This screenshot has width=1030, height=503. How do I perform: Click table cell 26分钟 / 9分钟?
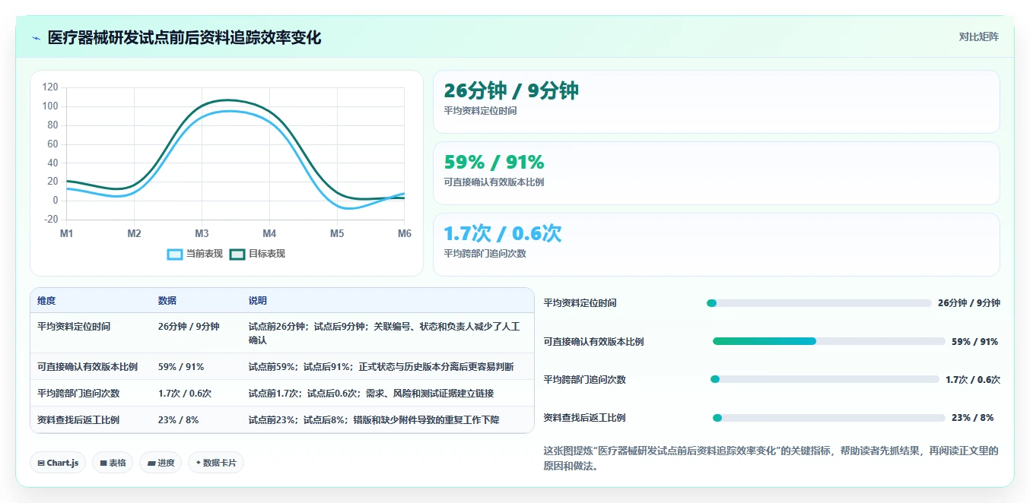click(x=189, y=327)
